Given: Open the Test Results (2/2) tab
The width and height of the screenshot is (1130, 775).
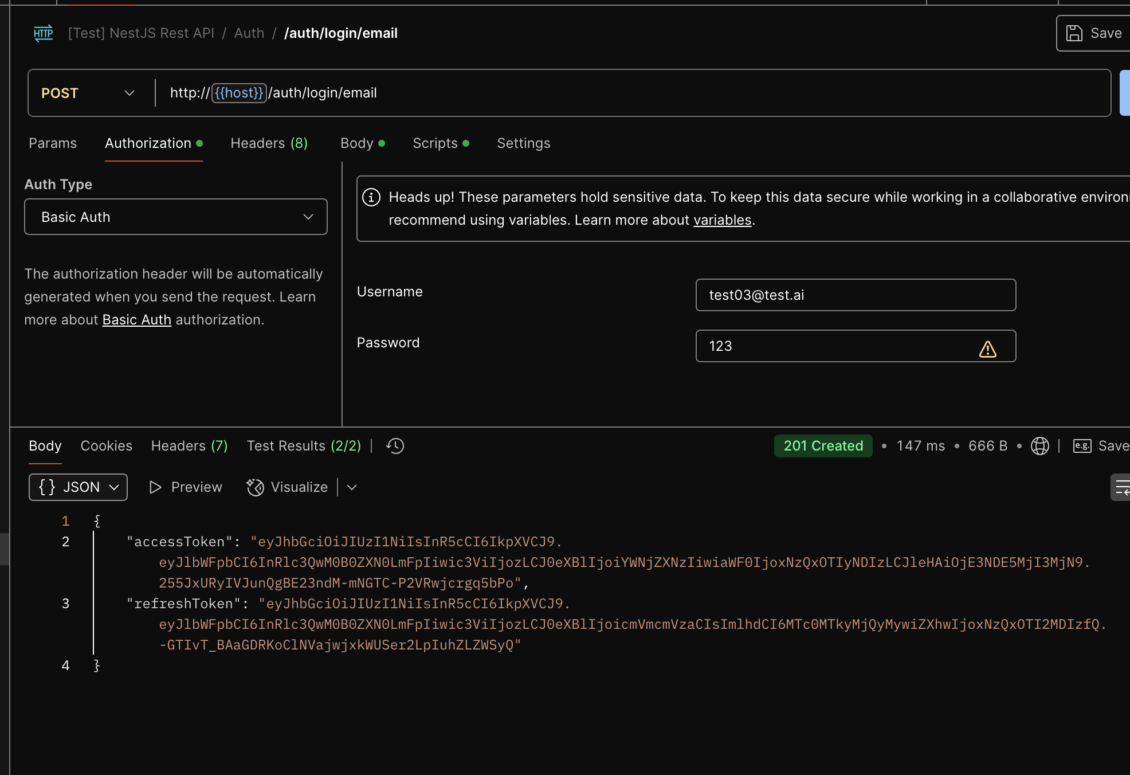Looking at the screenshot, I should [x=304, y=446].
